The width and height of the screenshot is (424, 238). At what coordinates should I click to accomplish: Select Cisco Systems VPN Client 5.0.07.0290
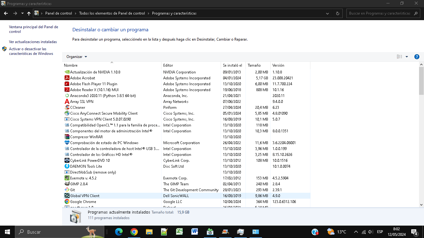(x=101, y=119)
